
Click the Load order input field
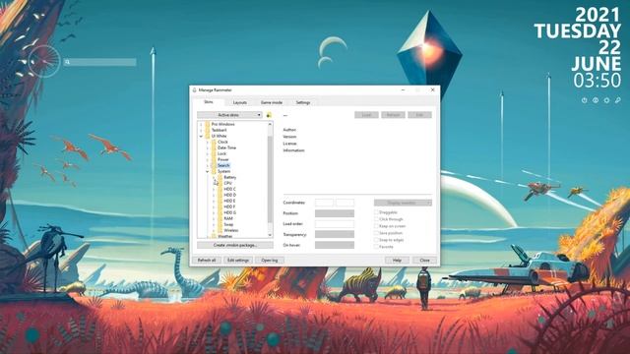(335, 224)
